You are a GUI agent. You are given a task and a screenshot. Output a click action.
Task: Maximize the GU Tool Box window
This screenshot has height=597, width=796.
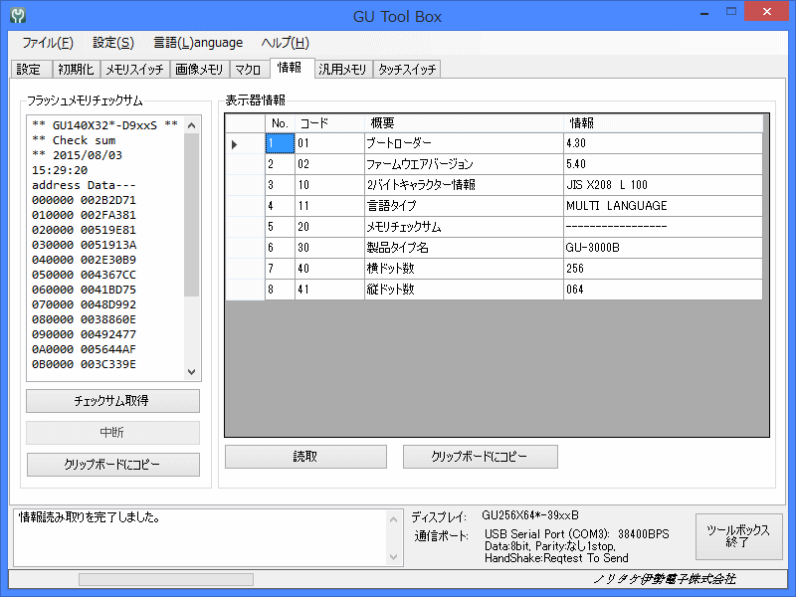point(731,13)
